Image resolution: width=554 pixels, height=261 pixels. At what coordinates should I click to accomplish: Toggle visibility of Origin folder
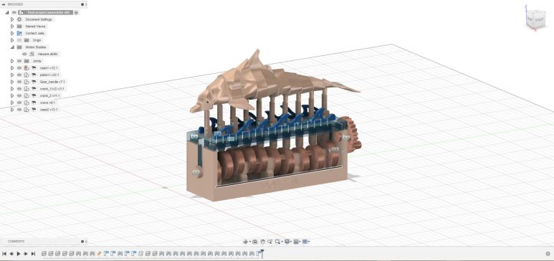(19, 40)
